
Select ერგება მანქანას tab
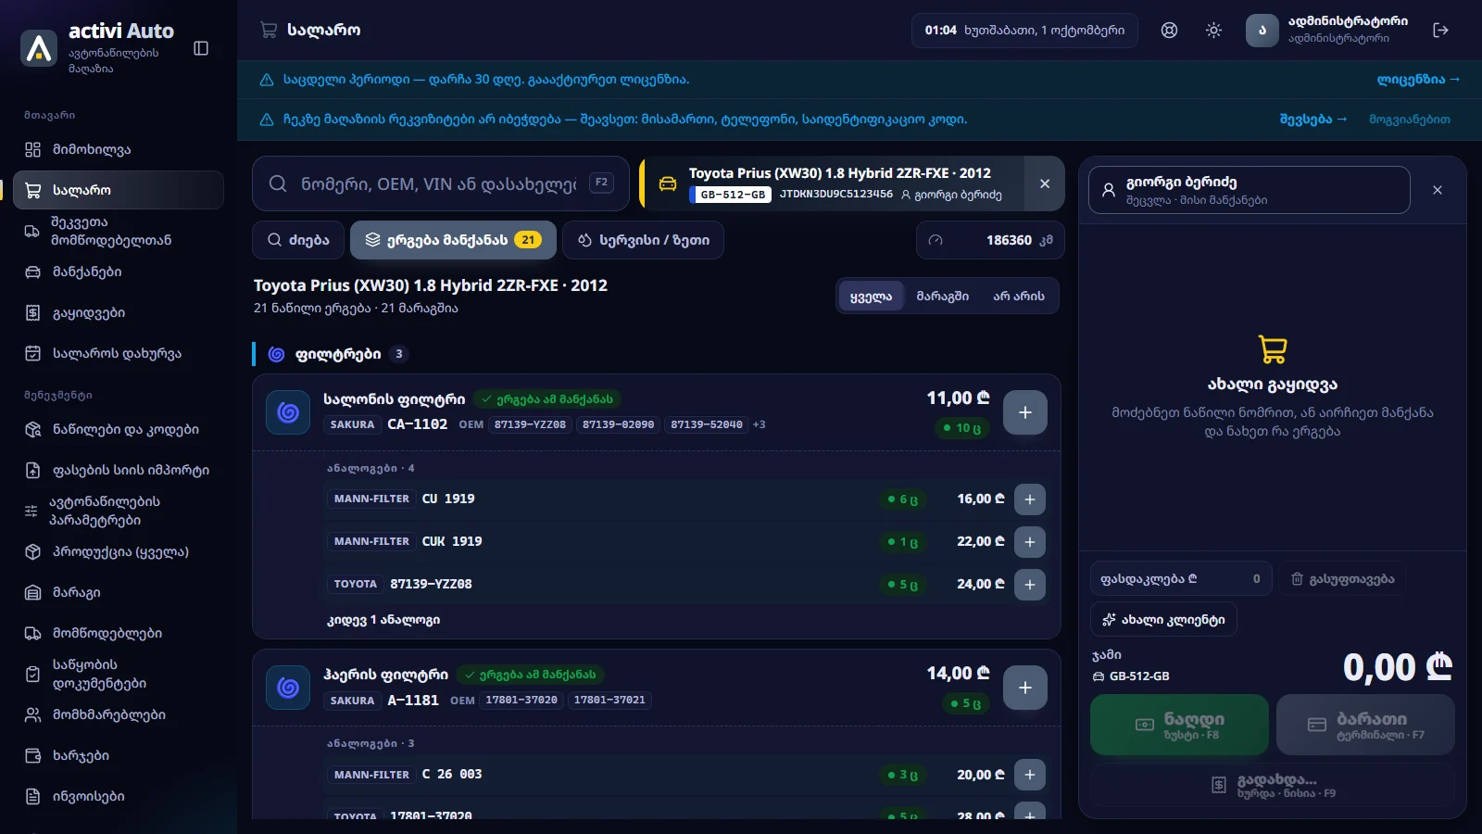(453, 240)
